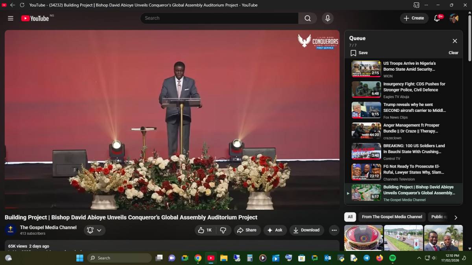Toggle the subscription notification bell
Screen dimensions: 472x265
[x=90, y=230]
